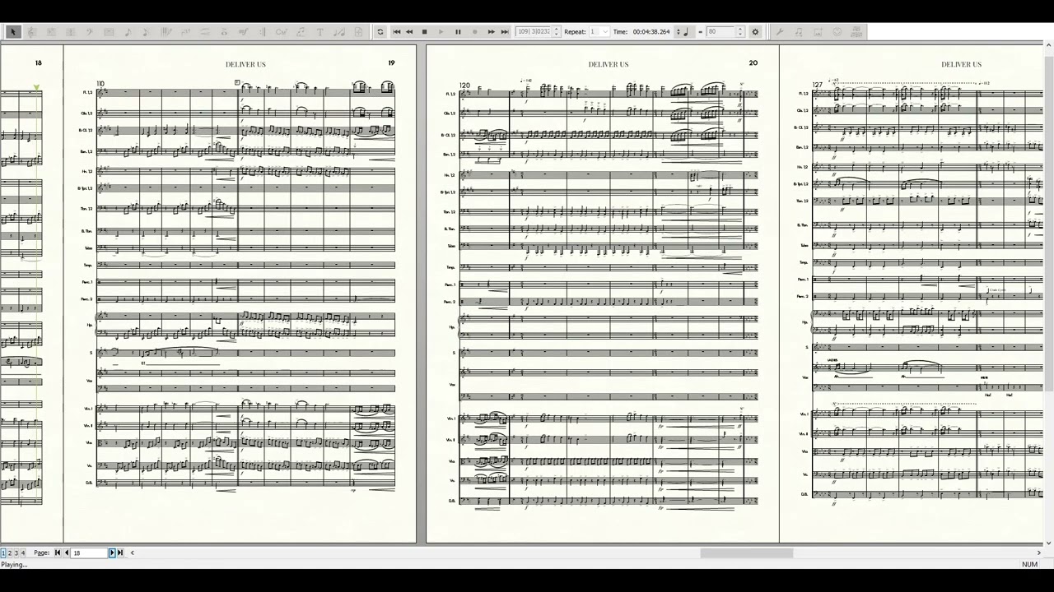Switch to layer 1

click(x=3, y=553)
